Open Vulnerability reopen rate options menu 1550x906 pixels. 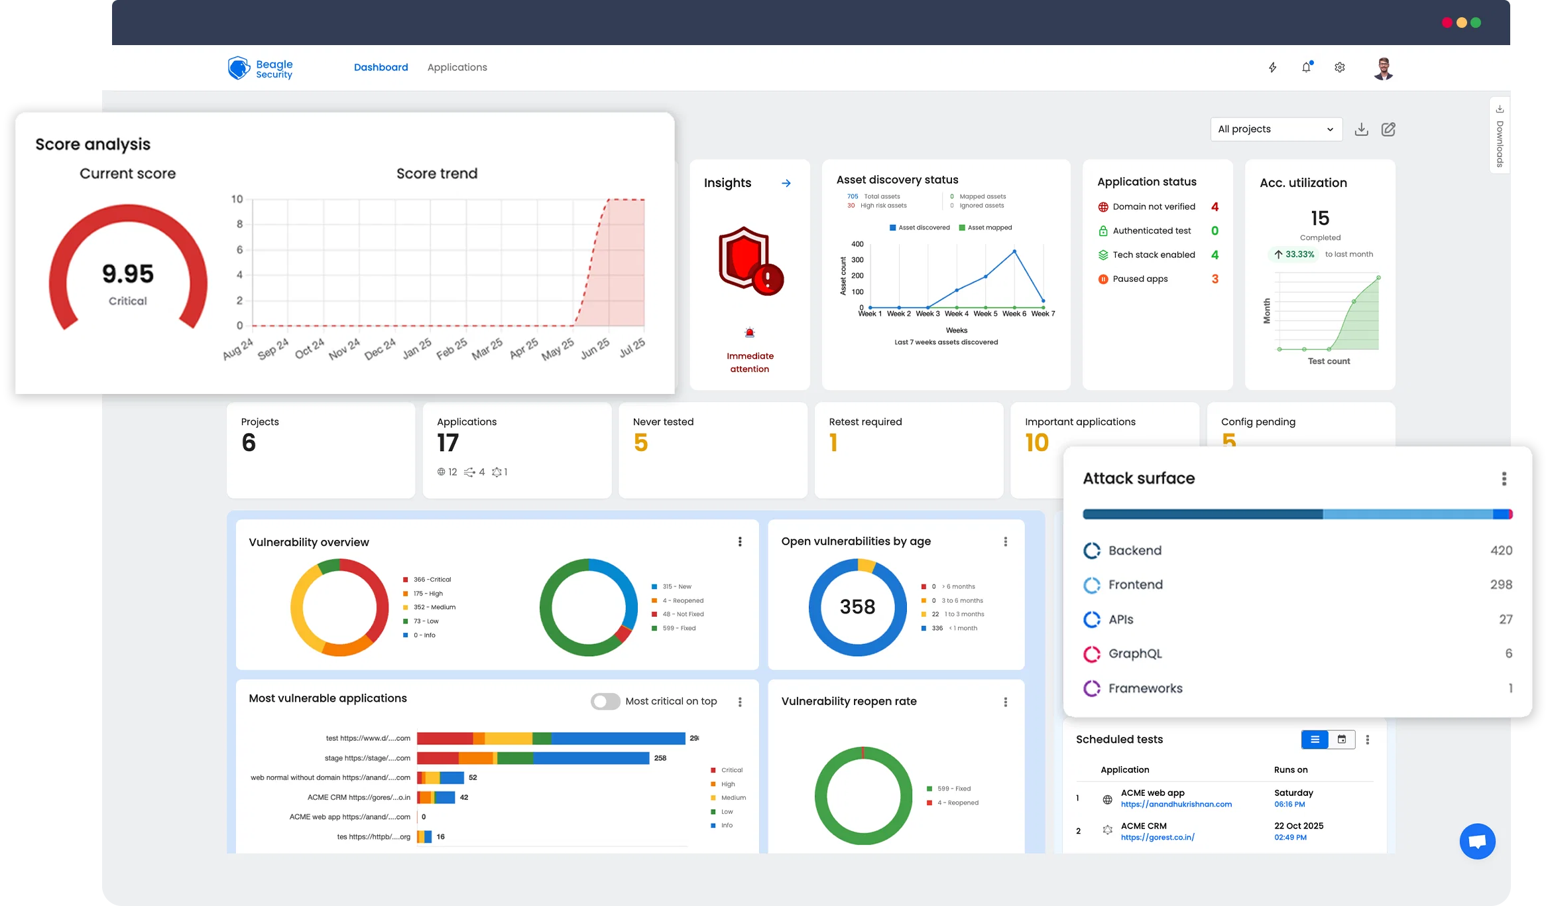(1005, 702)
